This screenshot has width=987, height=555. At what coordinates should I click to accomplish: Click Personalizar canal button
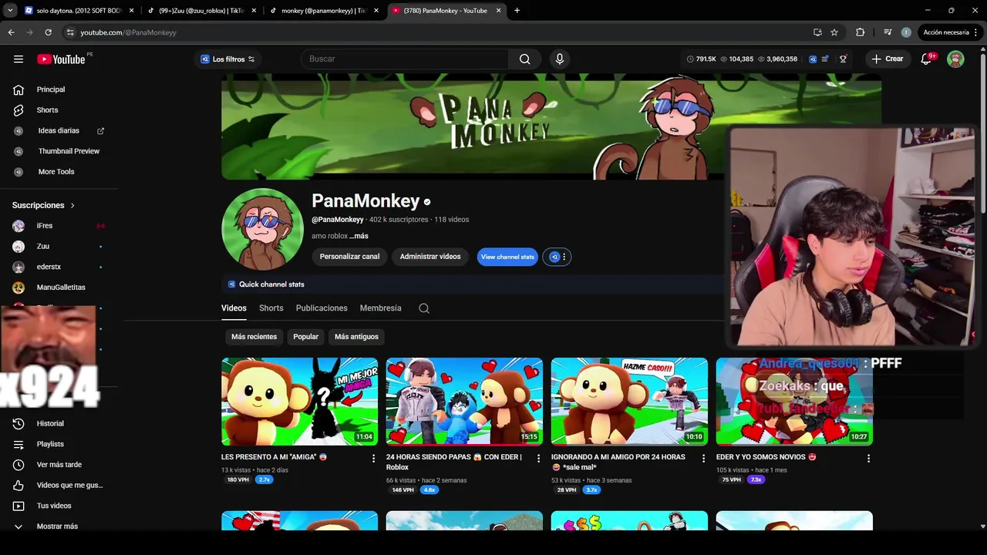pyautogui.click(x=349, y=257)
